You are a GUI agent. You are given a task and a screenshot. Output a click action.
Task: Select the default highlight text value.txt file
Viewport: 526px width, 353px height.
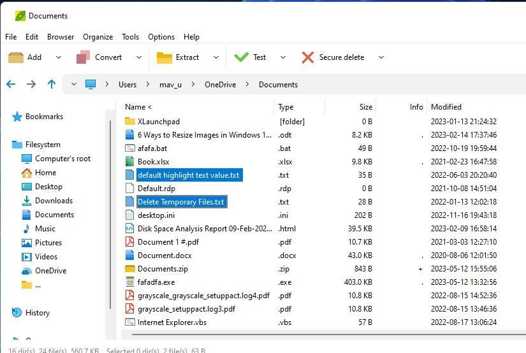(x=189, y=175)
